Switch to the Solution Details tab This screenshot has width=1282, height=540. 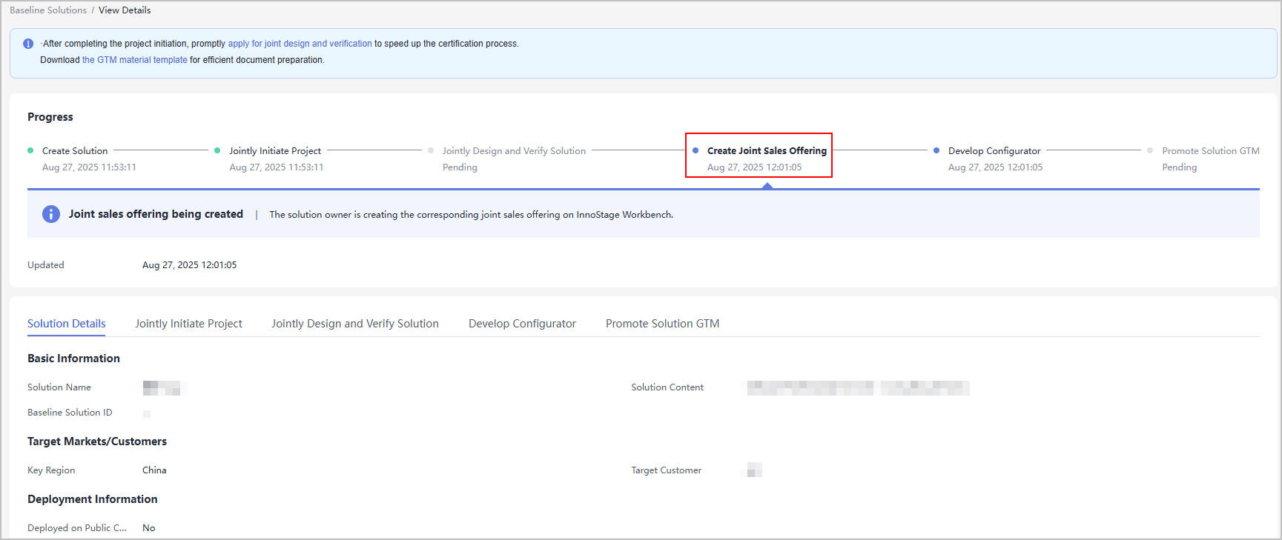67,324
